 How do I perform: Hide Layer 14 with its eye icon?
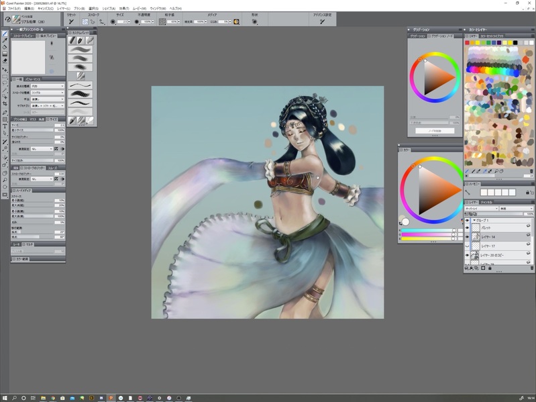pos(468,236)
